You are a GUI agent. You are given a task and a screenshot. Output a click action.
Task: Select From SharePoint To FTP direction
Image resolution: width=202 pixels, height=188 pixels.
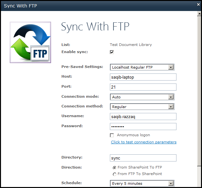tap(114, 168)
